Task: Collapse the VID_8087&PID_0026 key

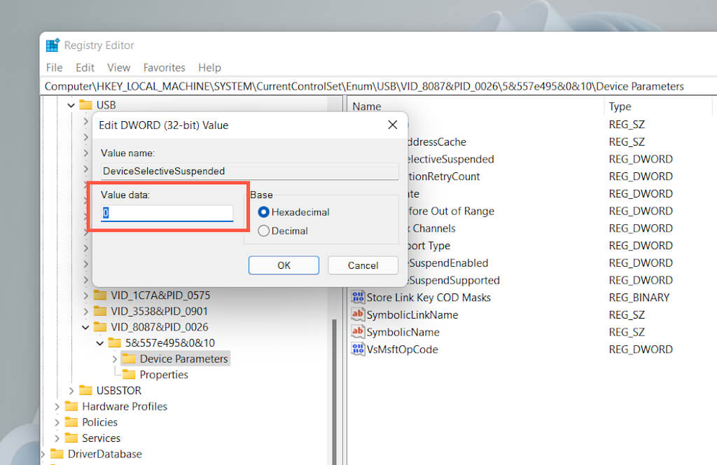Action: [85, 327]
